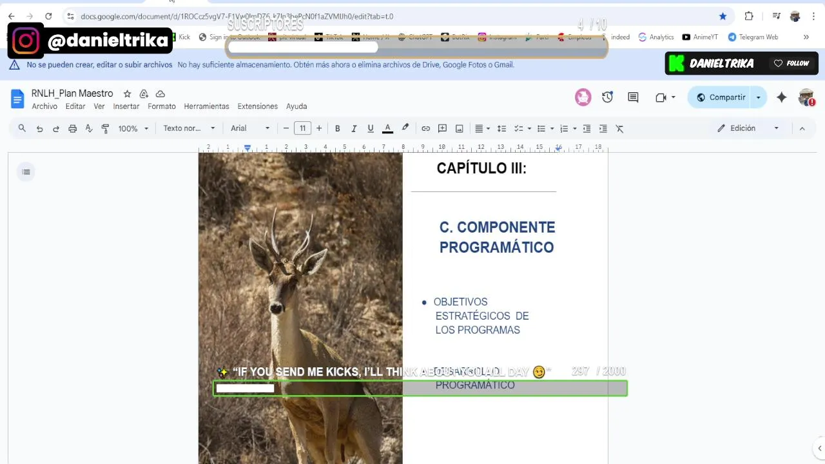The height and width of the screenshot is (464, 825).
Task: Open the Edición mode dropdown
Action: pos(748,128)
